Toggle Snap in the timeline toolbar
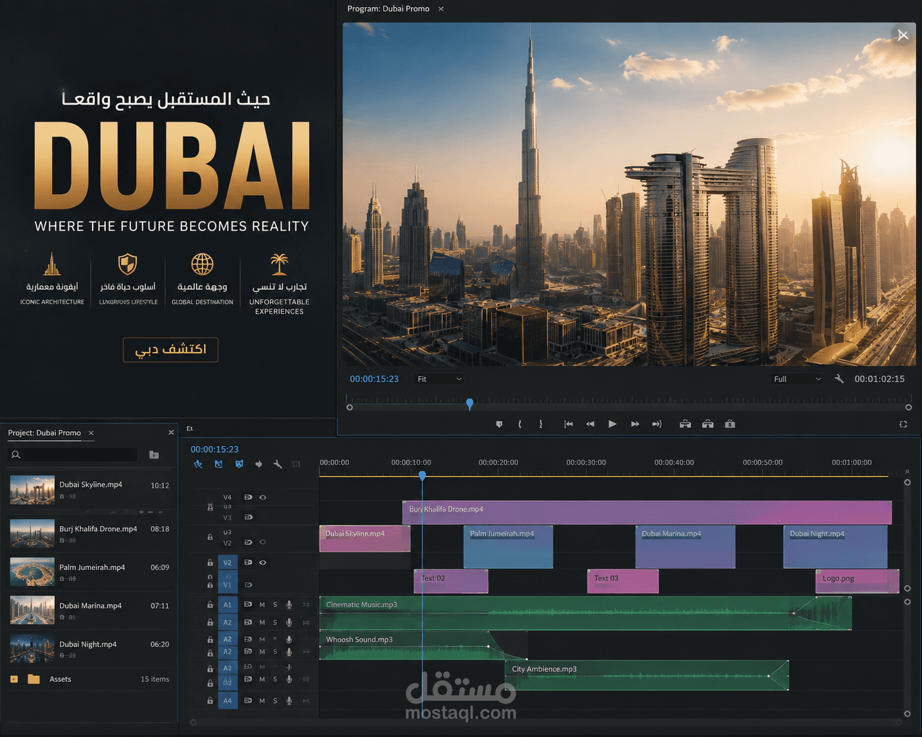922x737 pixels. [218, 464]
